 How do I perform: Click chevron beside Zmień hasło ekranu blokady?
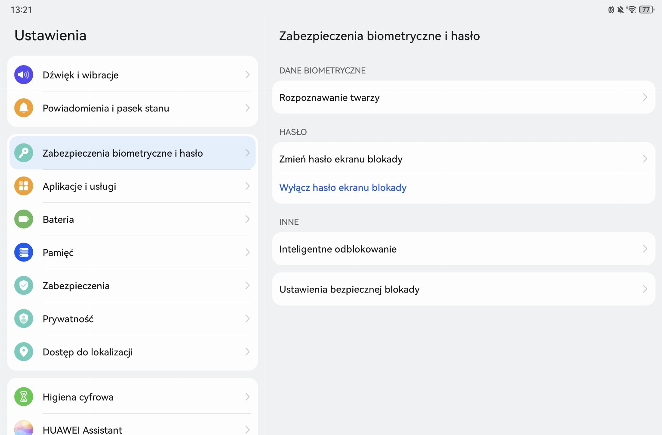point(645,159)
